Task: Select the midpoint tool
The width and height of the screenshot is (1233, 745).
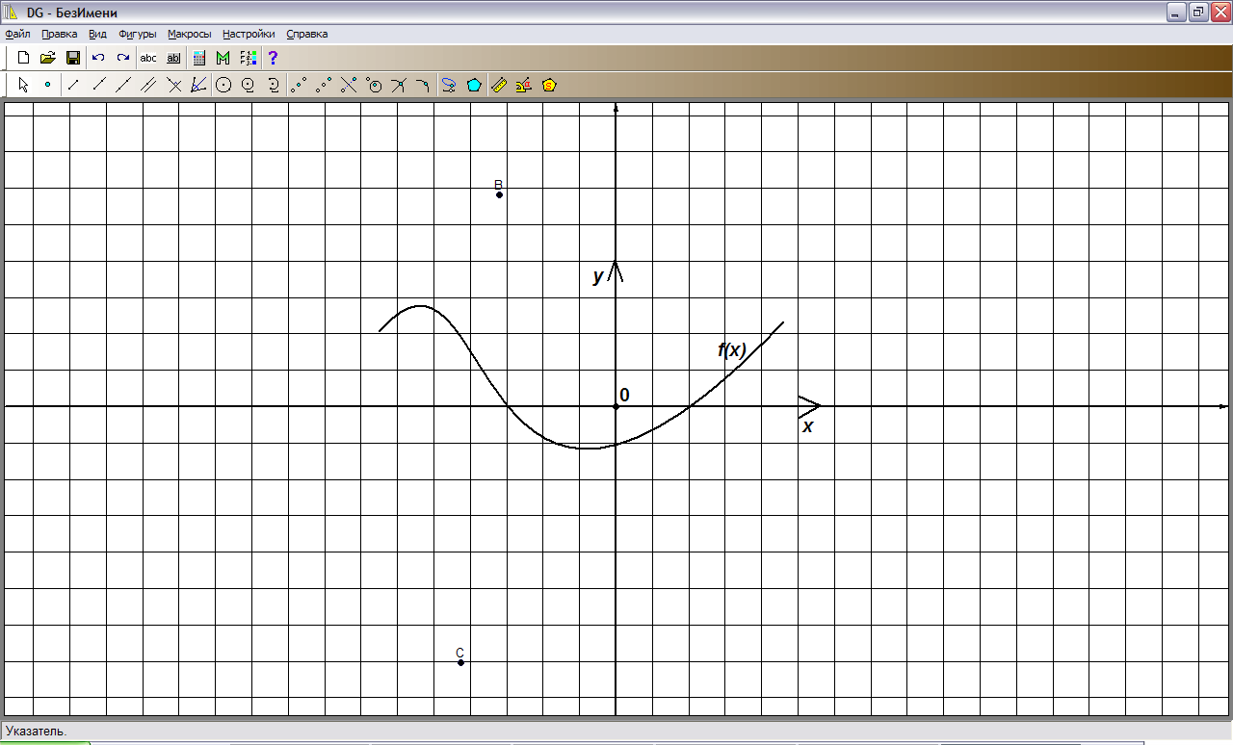Action: pos(300,85)
